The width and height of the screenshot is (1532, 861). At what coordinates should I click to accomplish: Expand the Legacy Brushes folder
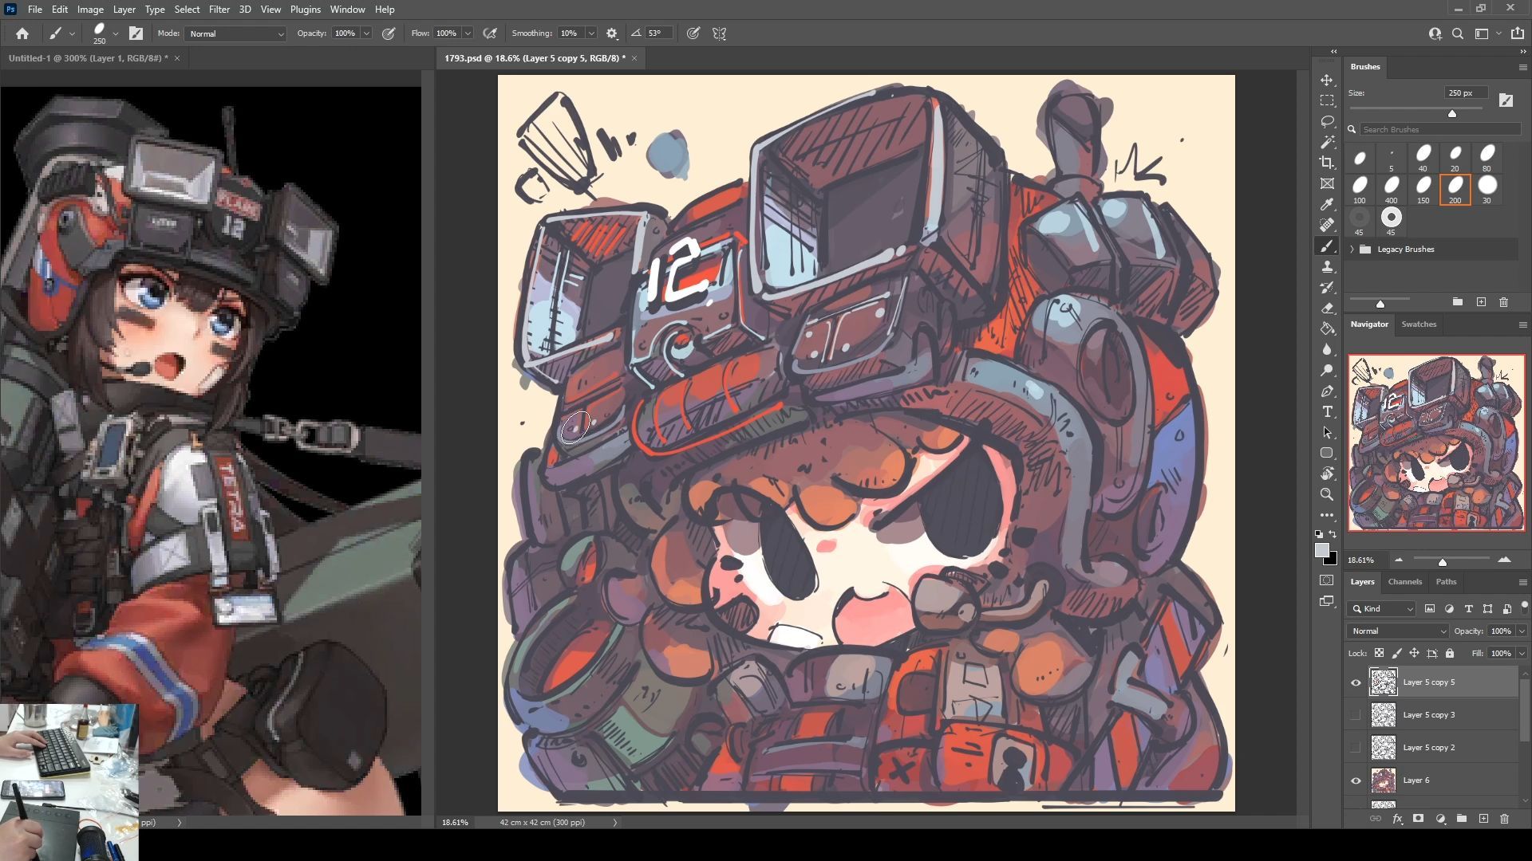tap(1352, 250)
